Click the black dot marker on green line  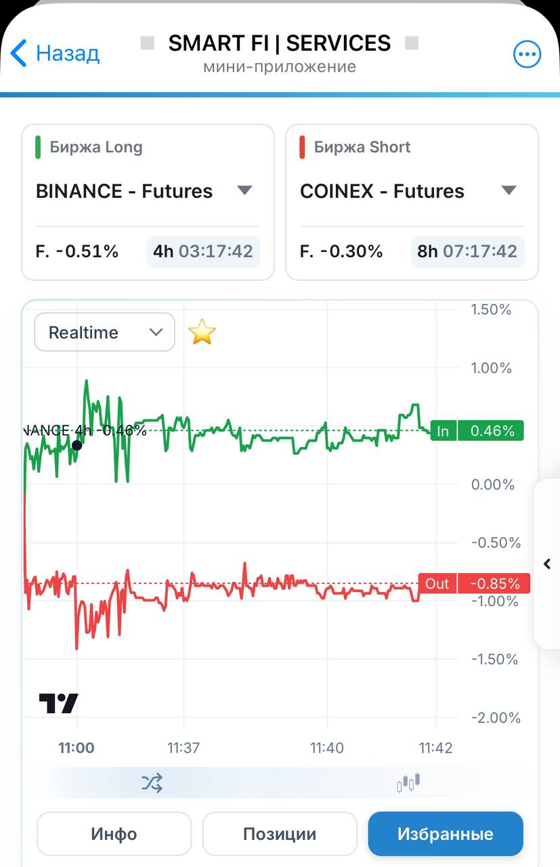tap(77, 445)
